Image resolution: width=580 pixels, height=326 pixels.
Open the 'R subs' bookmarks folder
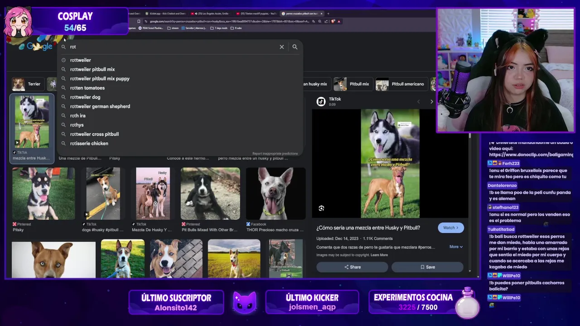pos(236,28)
